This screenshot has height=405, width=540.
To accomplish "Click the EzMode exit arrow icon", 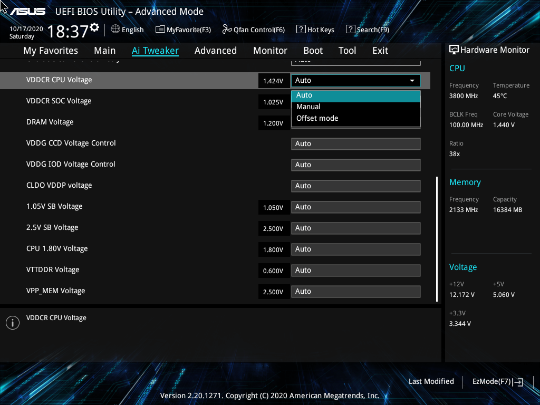I will click(518, 382).
